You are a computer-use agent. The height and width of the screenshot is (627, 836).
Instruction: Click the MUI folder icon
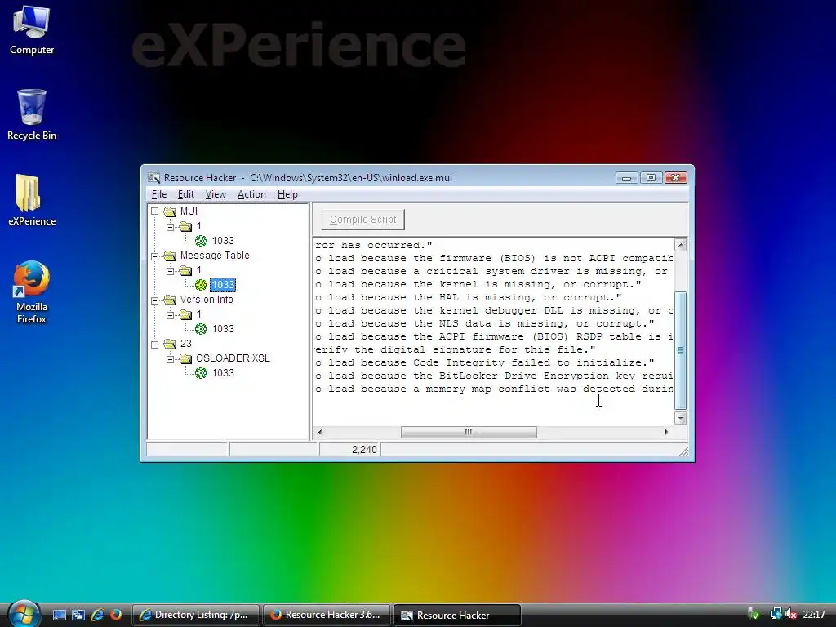click(170, 211)
